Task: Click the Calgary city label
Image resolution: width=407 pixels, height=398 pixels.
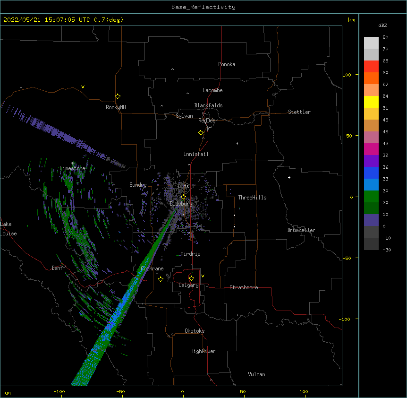Action: pyautogui.click(x=188, y=285)
